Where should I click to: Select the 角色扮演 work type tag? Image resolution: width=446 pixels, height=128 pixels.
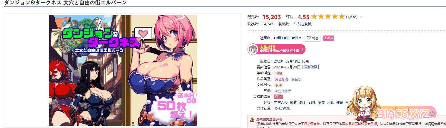281,79
